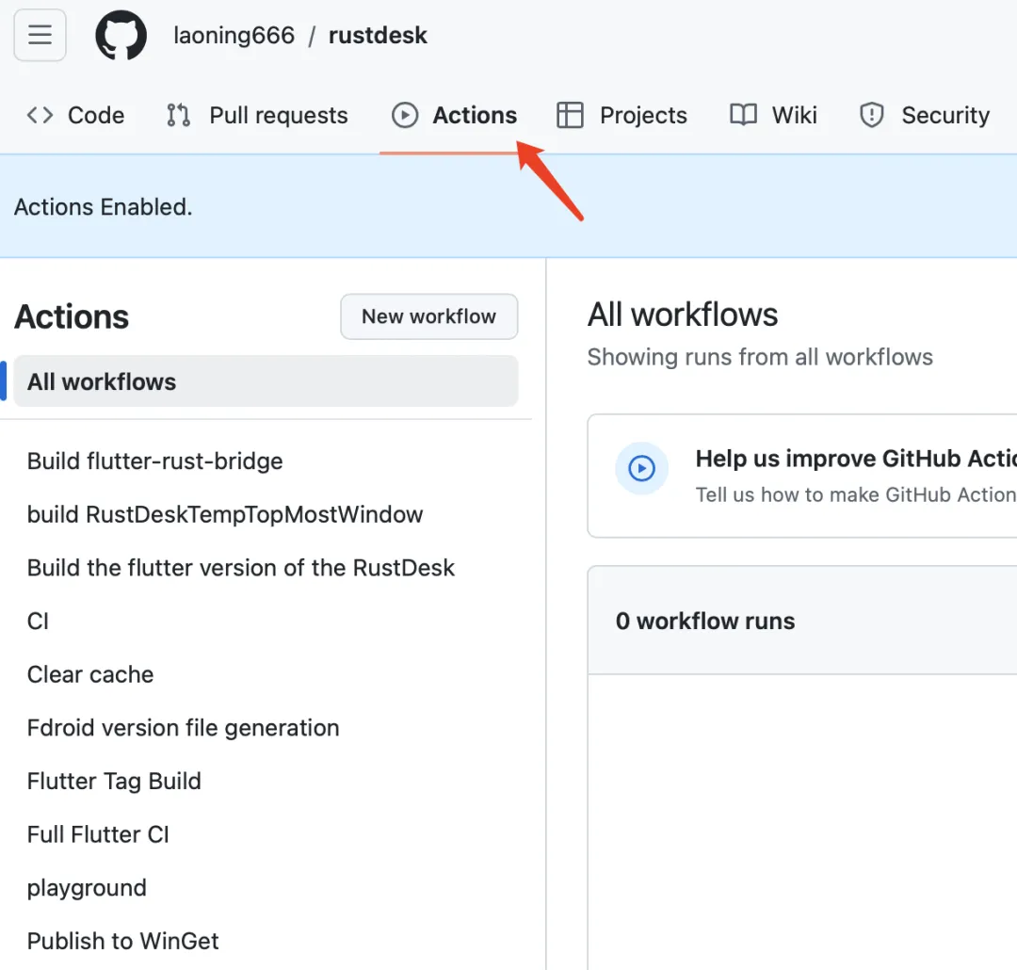
Task: Open the laoning666 user profile link
Action: [234, 36]
